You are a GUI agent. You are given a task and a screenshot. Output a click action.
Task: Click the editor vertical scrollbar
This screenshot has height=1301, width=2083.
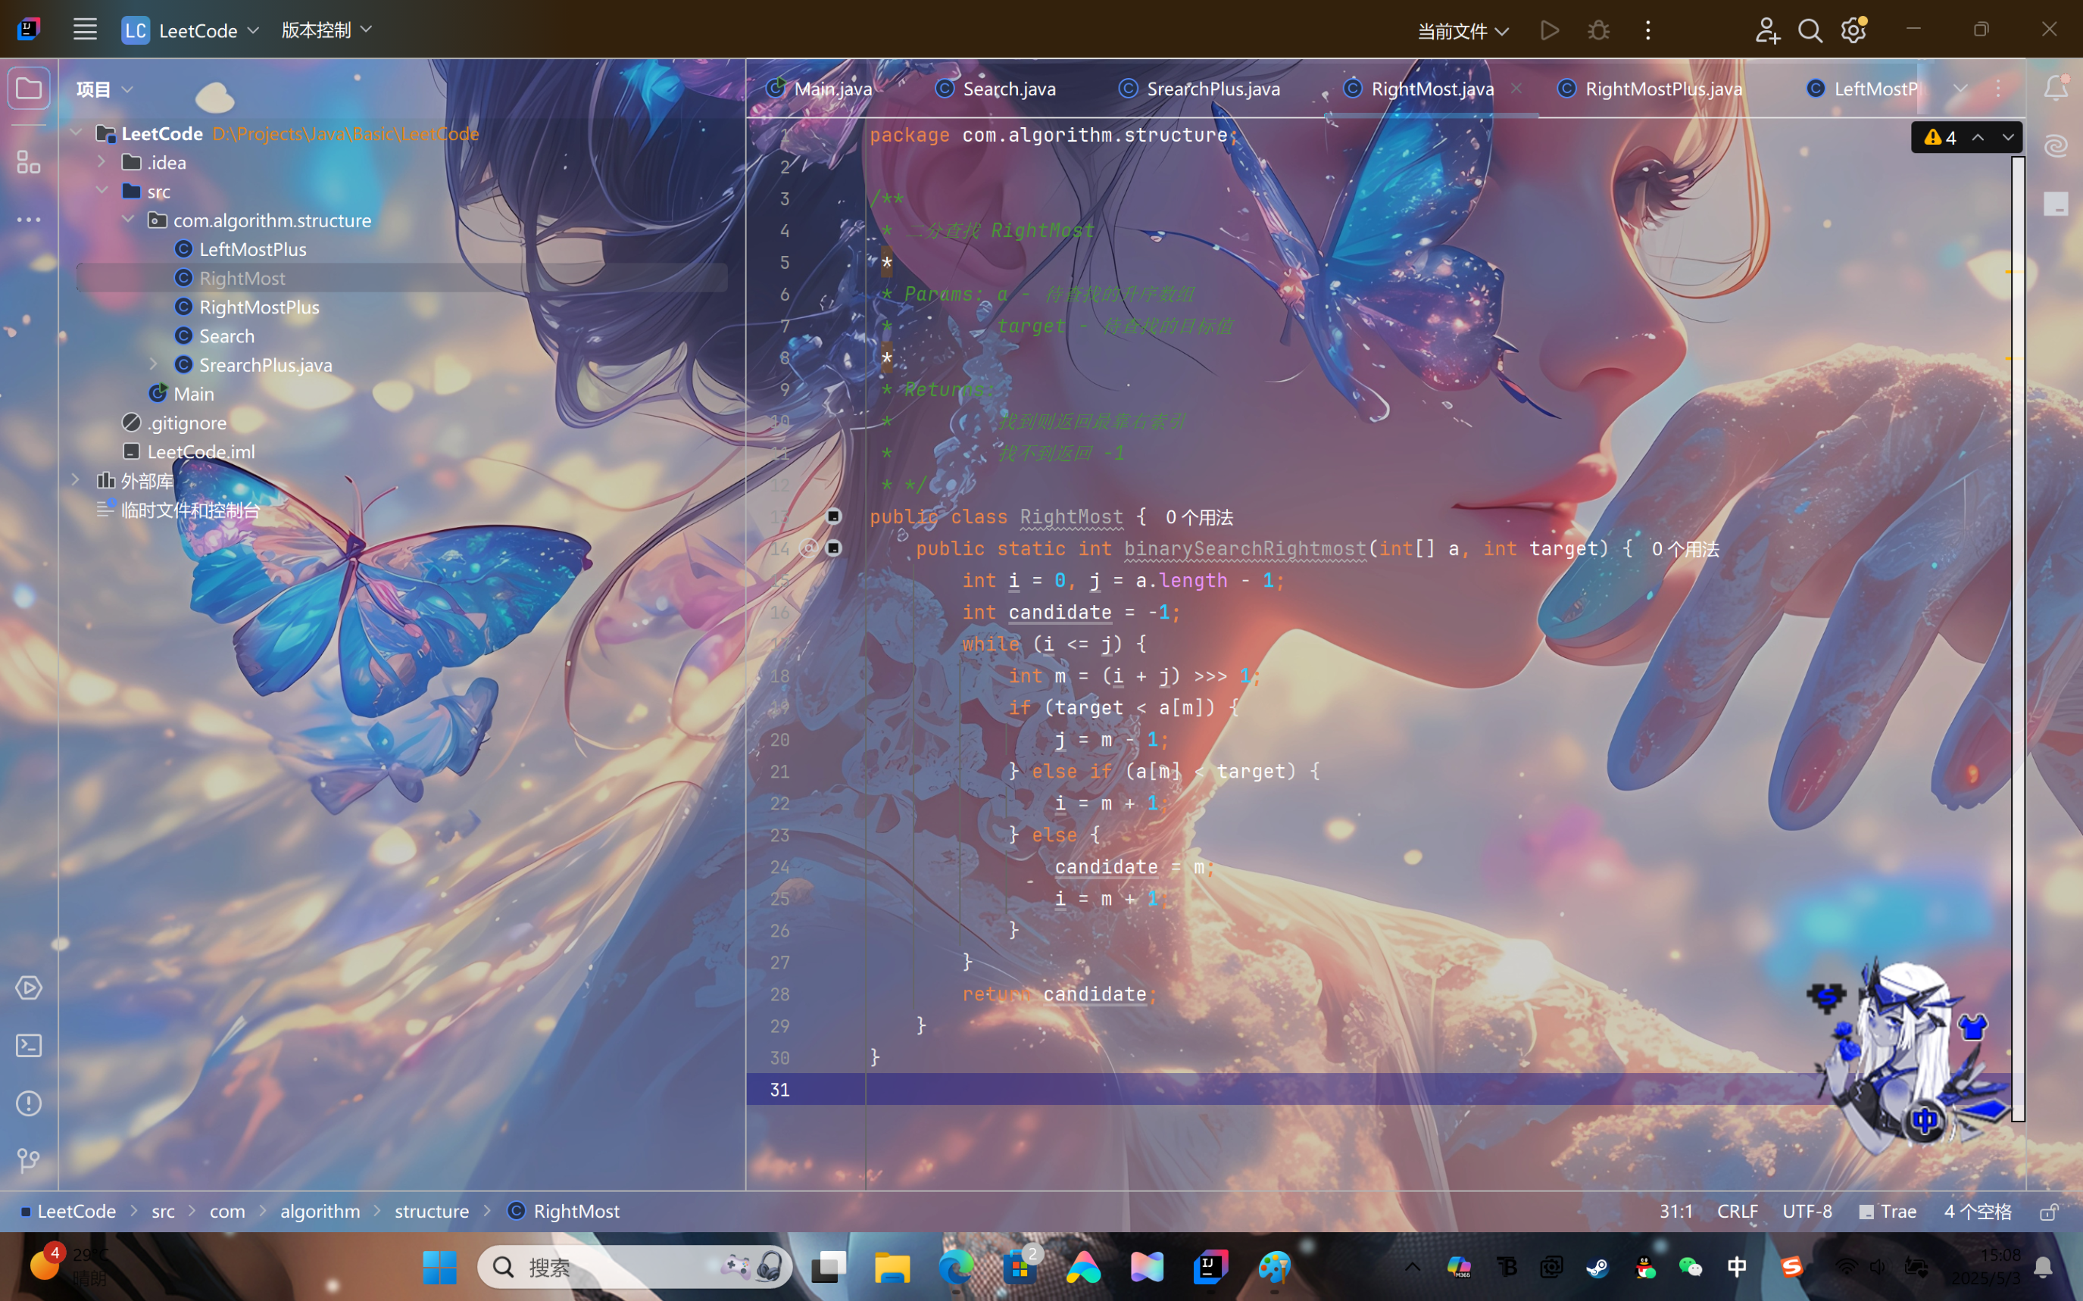point(2018,638)
